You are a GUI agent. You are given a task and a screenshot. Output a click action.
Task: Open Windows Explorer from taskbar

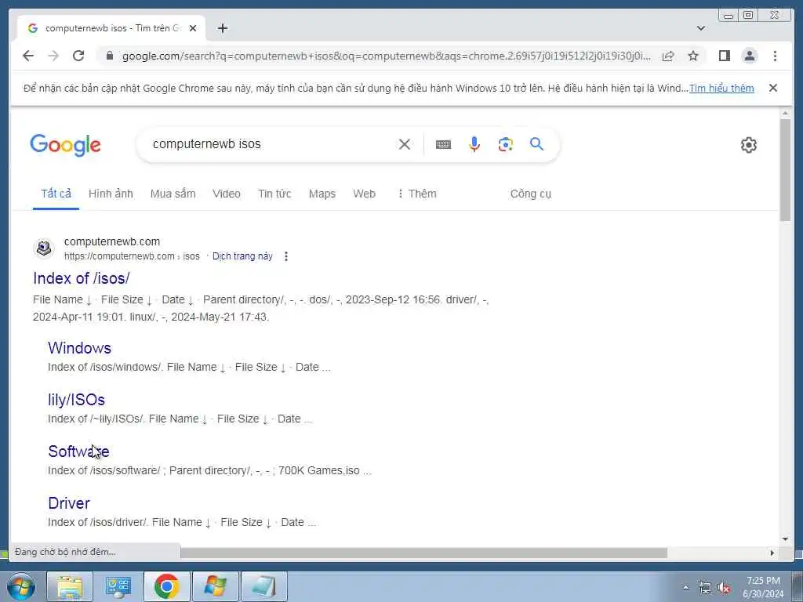coord(70,586)
